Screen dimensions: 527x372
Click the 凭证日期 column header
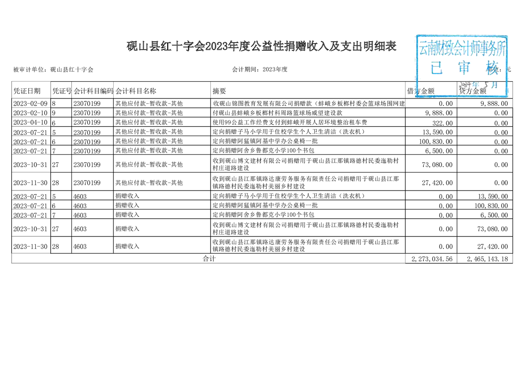coord(27,91)
